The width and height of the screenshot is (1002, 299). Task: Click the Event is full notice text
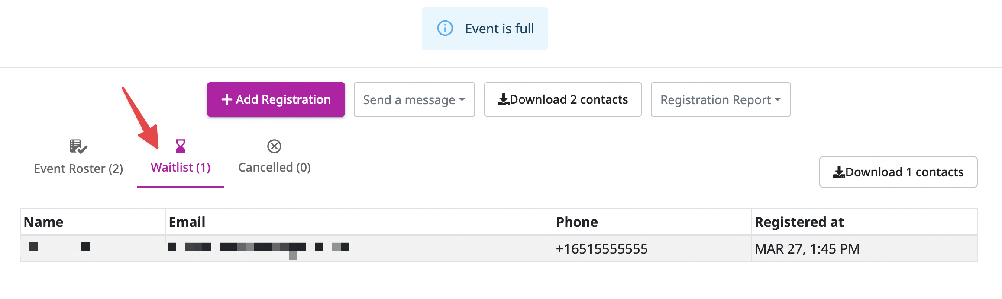(499, 29)
